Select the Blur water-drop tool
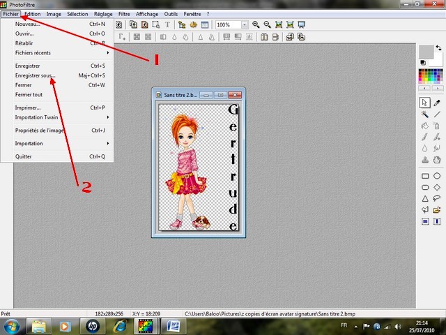The image size is (446, 335). tap(424, 149)
